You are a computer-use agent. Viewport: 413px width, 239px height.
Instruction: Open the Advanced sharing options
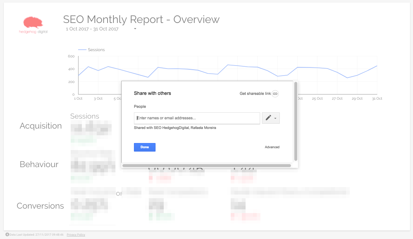[x=272, y=147]
